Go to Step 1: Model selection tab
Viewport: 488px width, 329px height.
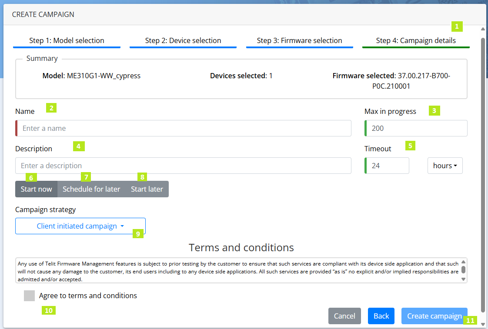click(67, 40)
